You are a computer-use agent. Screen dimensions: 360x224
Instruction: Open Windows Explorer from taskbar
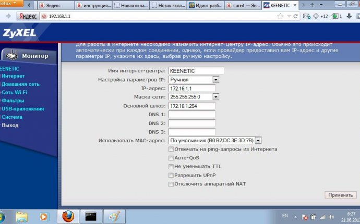pos(21,217)
